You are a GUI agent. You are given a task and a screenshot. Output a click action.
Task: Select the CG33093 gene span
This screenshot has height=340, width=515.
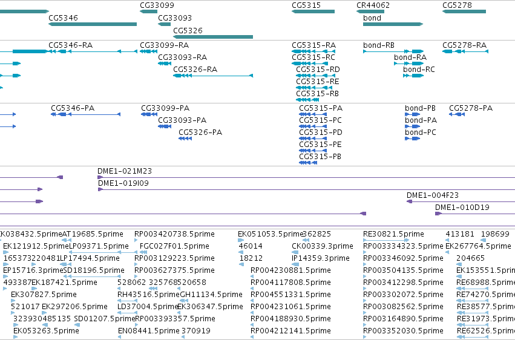click(164, 24)
